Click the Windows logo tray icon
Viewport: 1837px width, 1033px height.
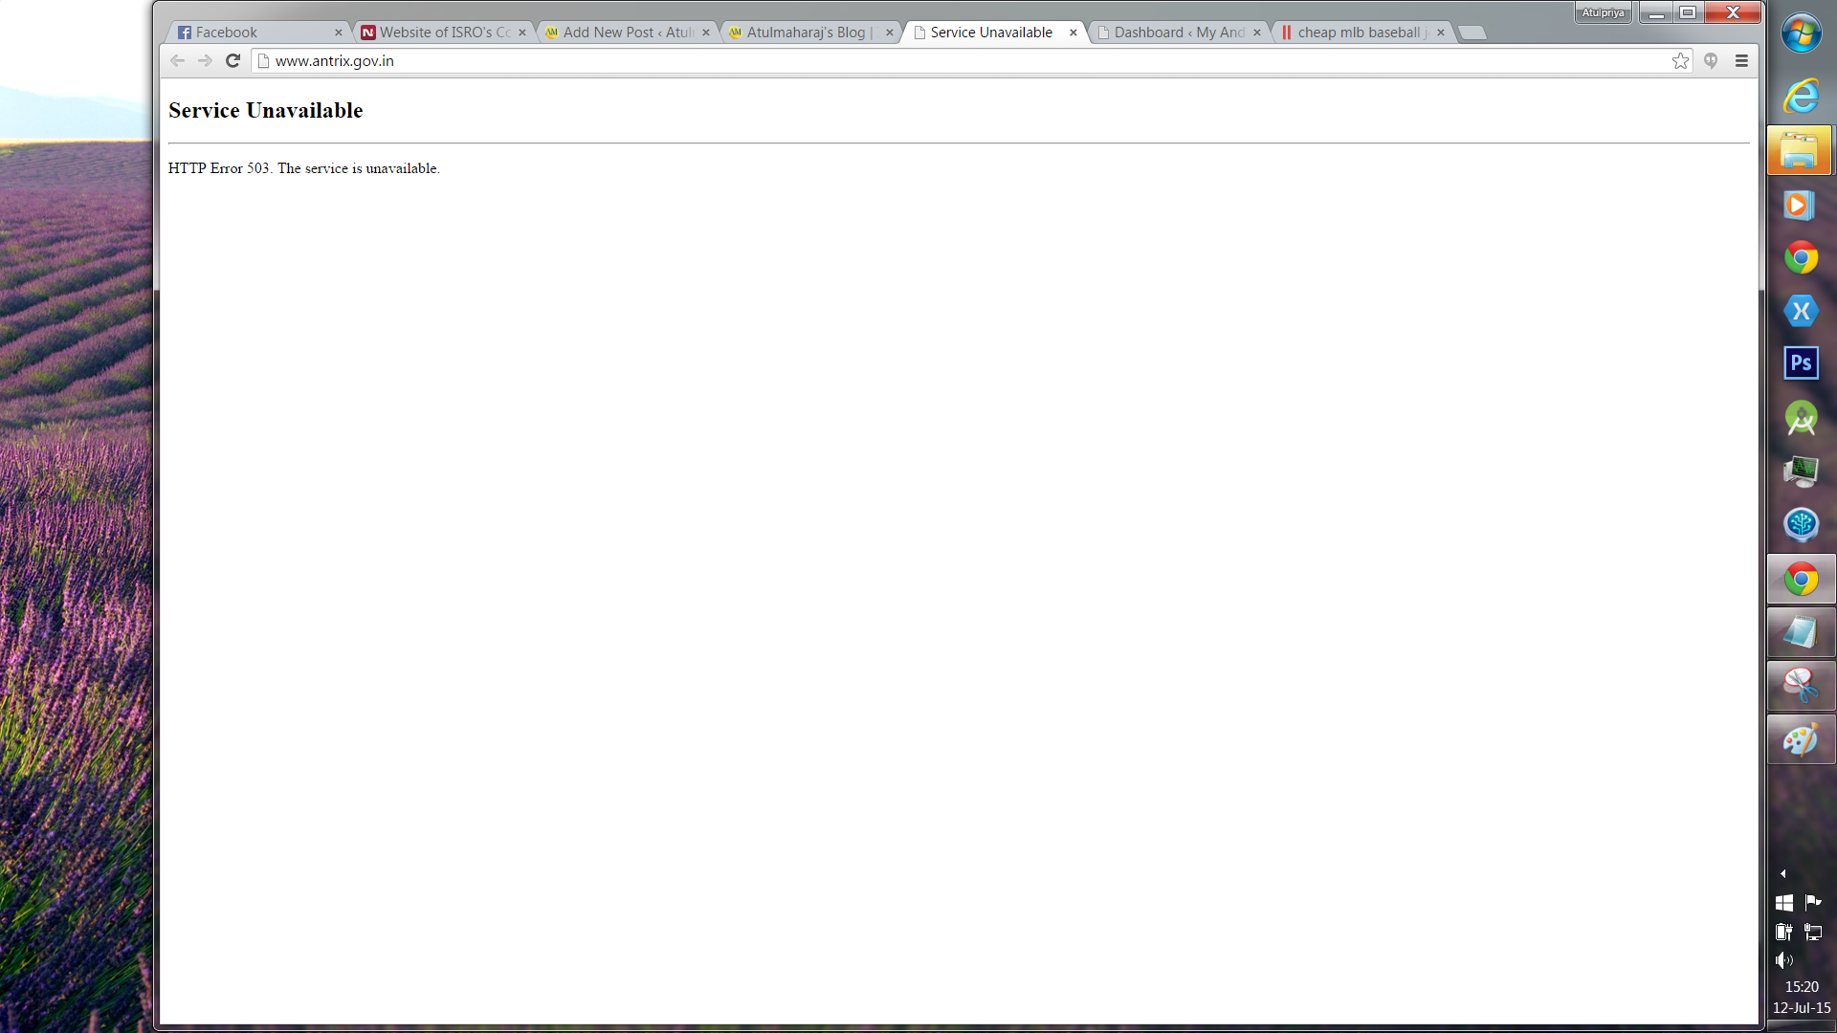coord(1784,902)
